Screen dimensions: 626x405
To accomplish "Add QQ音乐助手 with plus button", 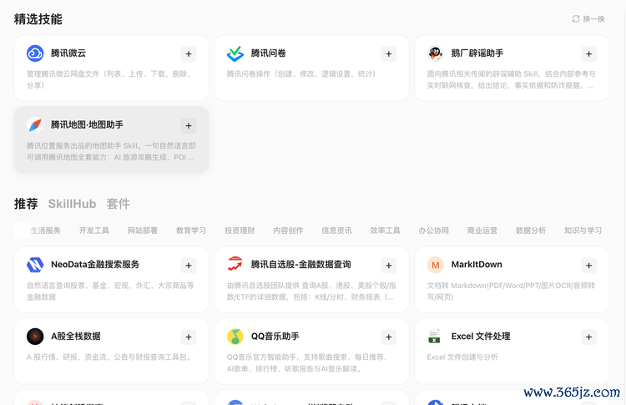I will pos(388,337).
